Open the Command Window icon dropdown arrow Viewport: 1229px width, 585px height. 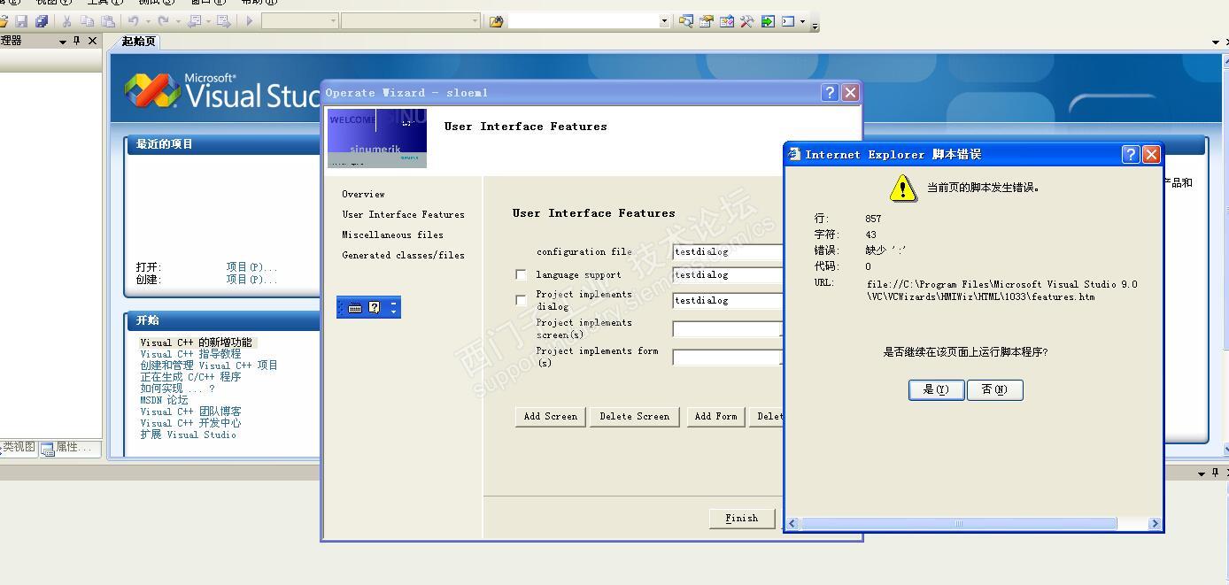pyautogui.click(x=803, y=21)
